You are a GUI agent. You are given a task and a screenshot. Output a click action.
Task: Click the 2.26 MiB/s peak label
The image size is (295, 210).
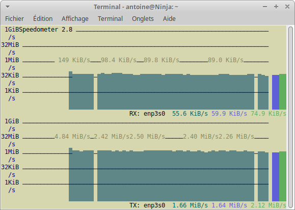236,137
